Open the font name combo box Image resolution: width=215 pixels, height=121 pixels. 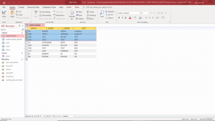pos(129,13)
